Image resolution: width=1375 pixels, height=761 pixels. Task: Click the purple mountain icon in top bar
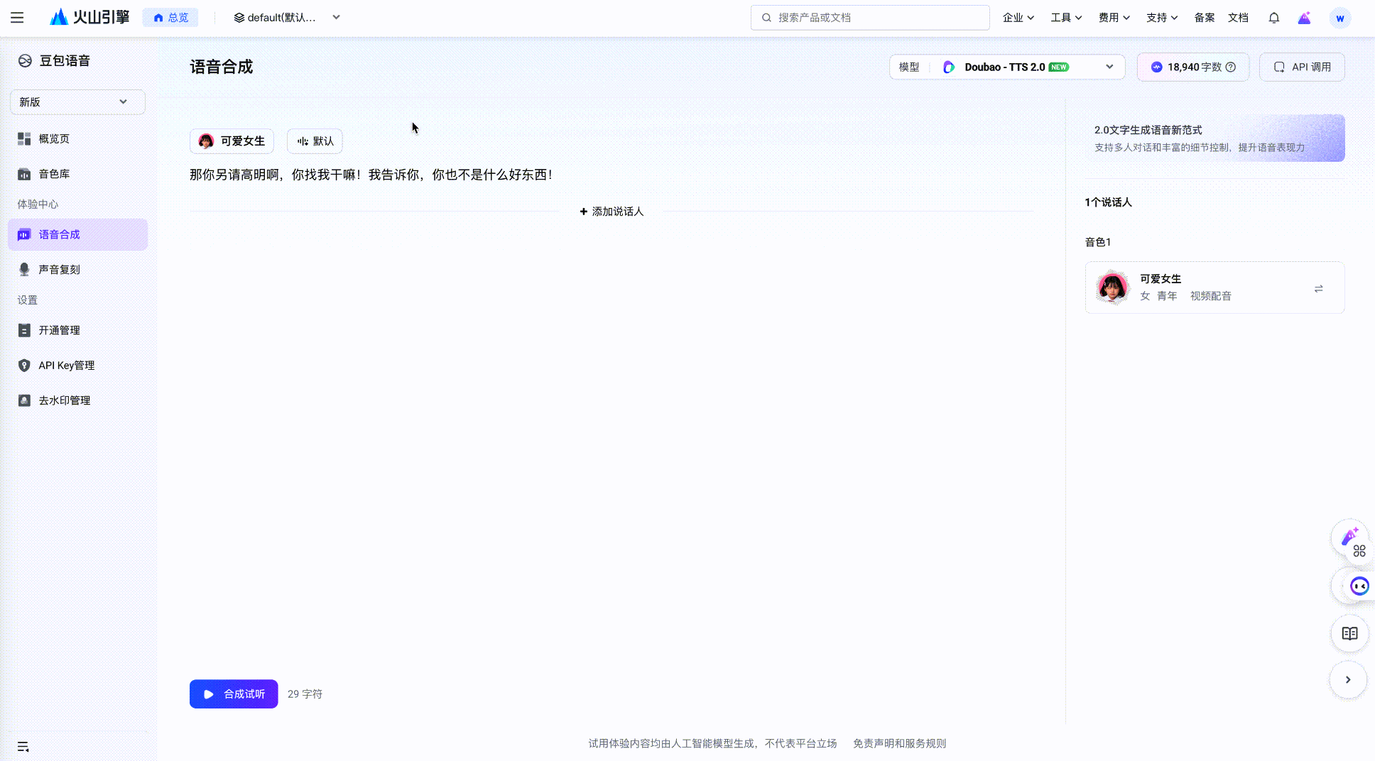pyautogui.click(x=1305, y=18)
